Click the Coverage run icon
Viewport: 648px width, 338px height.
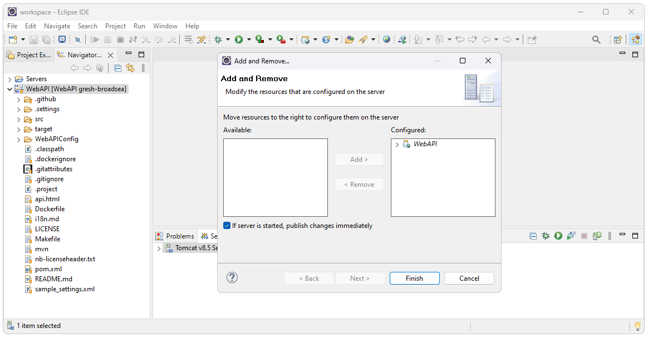[259, 39]
